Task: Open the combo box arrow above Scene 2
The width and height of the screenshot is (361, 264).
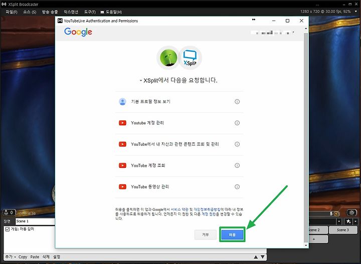Action: click(339, 221)
